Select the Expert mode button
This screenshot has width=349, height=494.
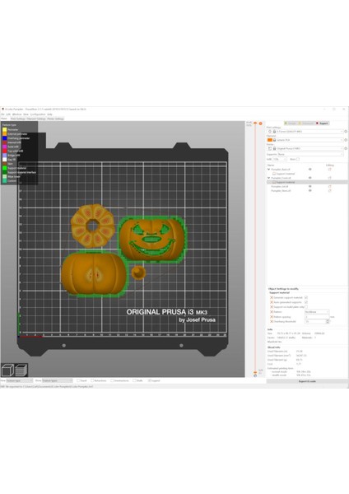point(322,123)
